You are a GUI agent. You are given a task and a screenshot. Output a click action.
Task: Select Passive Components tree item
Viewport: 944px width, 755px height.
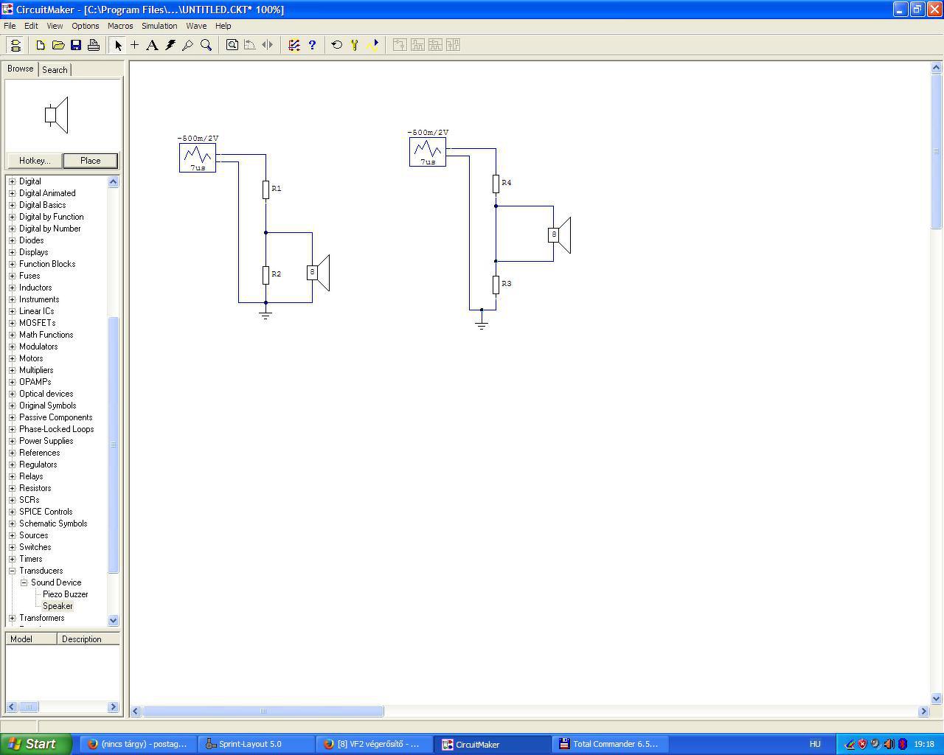click(x=55, y=417)
